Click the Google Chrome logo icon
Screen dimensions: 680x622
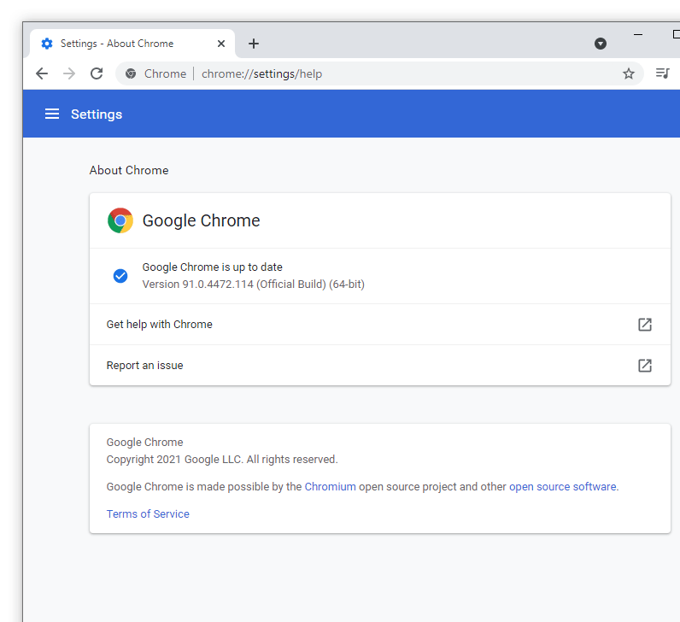[x=120, y=220]
